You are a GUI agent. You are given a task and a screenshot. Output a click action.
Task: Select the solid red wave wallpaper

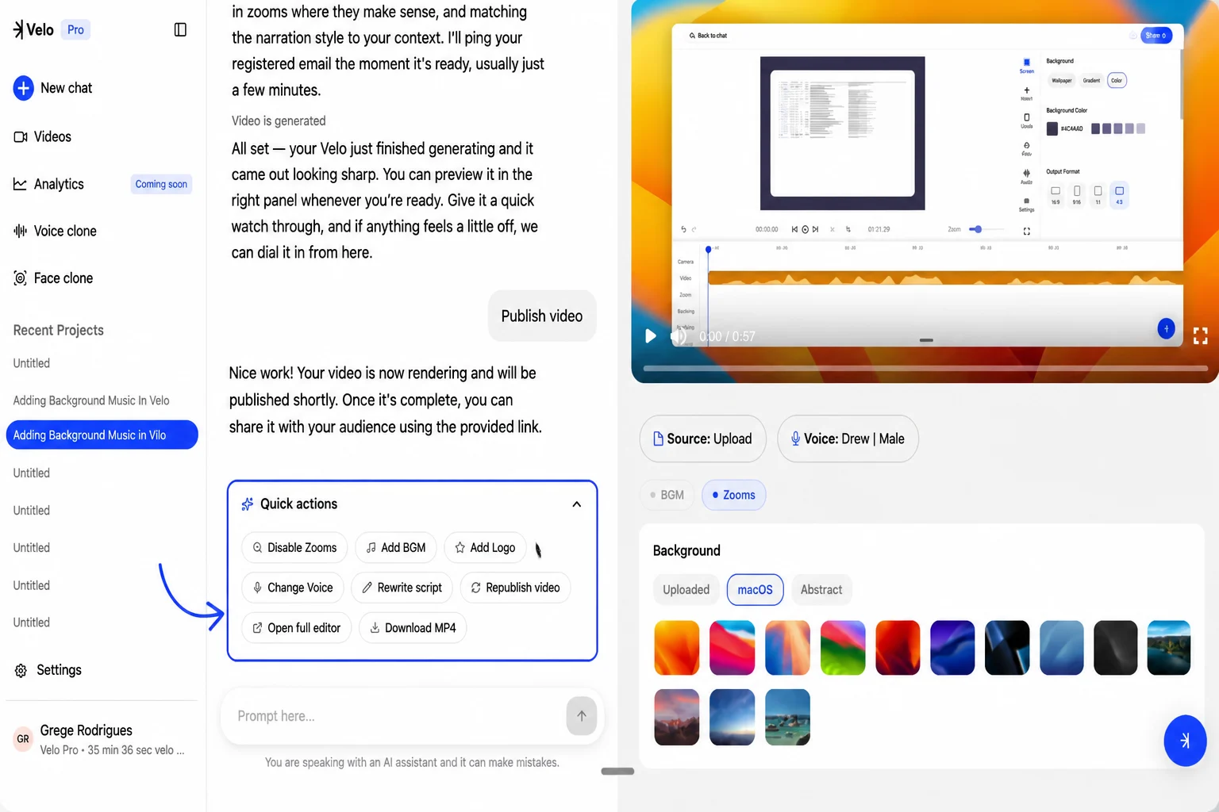pos(898,648)
